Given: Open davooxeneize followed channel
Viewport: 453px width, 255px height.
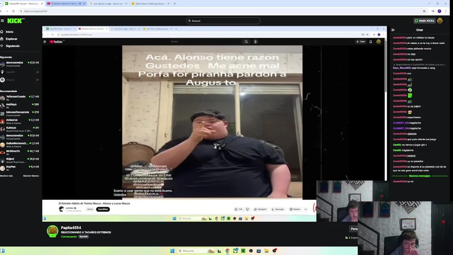Looking at the screenshot, I should point(19,64).
